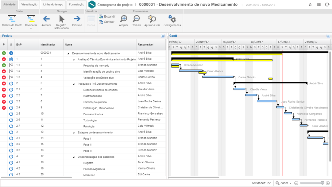Screen dimensions: 332x187
Task: Click the Ajustar à tela icon
Action: (151, 19)
